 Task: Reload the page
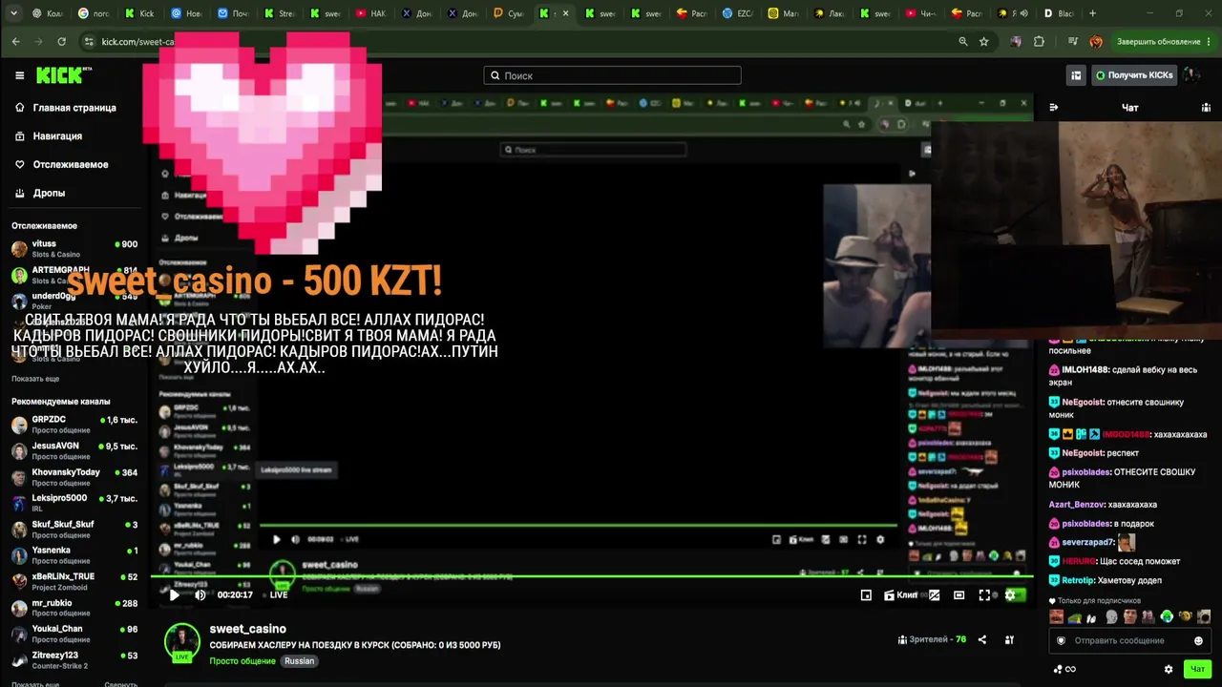[x=61, y=42]
